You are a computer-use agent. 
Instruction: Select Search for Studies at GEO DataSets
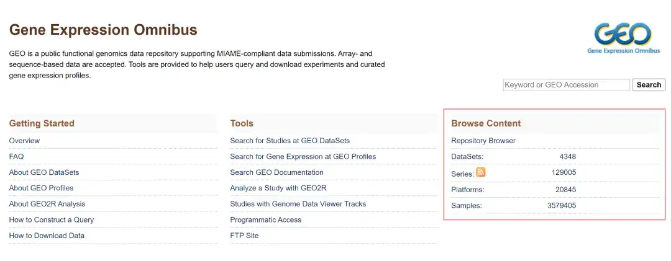click(x=290, y=141)
